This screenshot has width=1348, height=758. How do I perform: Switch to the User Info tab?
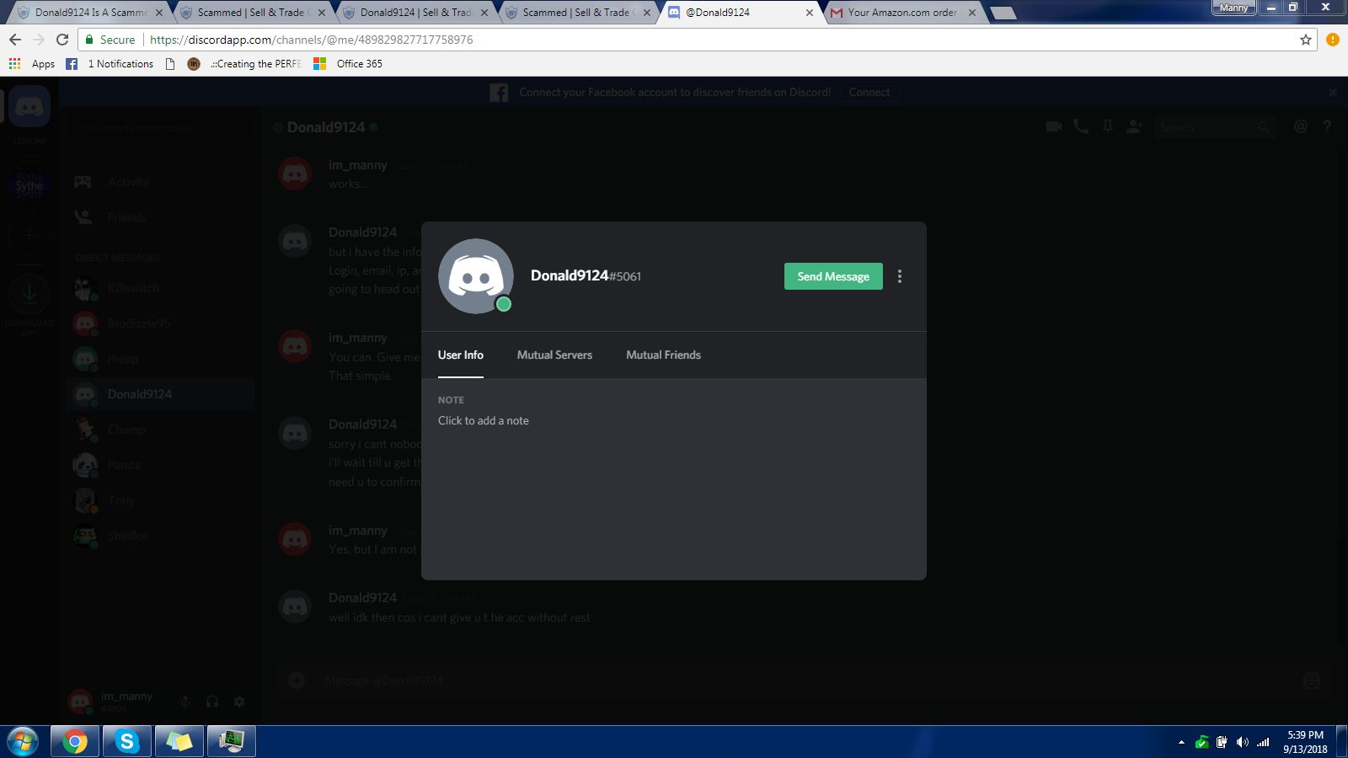pos(461,355)
